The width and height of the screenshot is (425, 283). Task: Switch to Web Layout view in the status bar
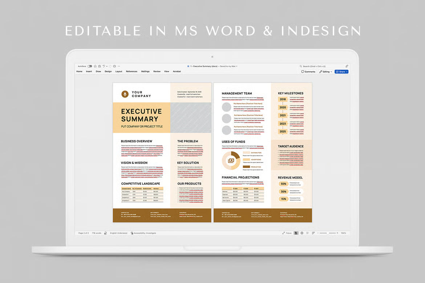coord(302,233)
